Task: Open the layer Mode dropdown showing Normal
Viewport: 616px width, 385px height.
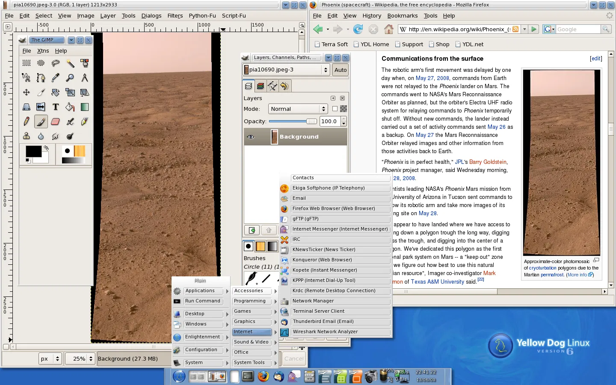Action: click(298, 109)
